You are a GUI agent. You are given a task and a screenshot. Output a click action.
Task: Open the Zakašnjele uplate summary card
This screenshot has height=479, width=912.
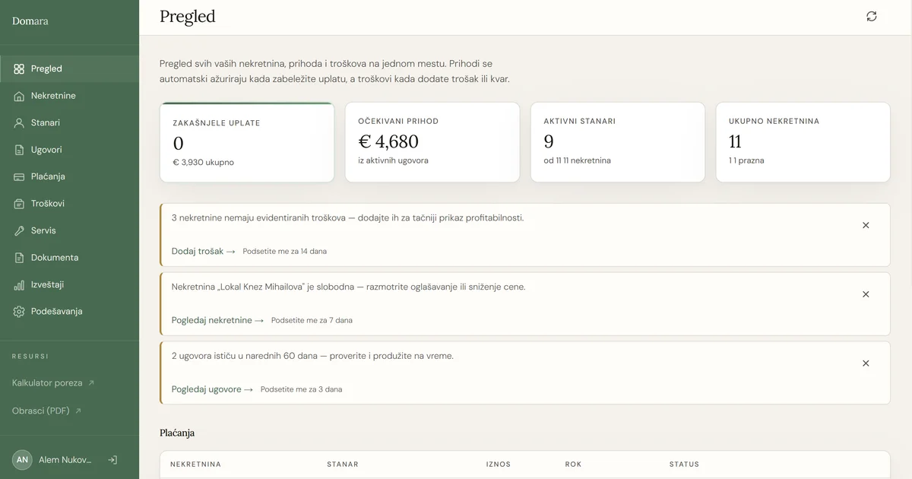coord(247,143)
